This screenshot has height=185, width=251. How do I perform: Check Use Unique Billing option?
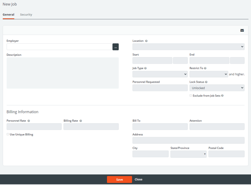coord(8,134)
